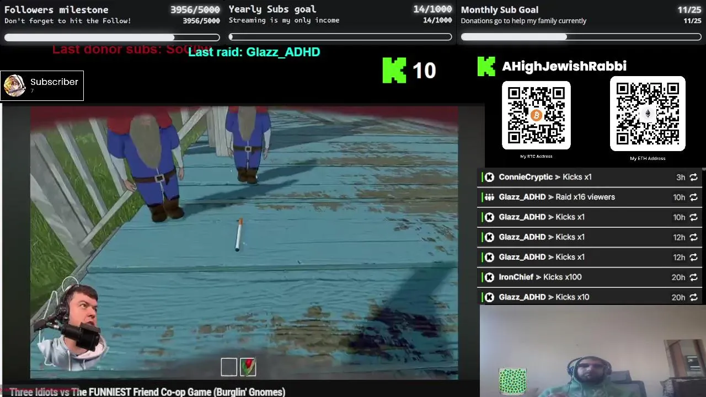Image resolution: width=706 pixels, height=397 pixels.
Task: Click 'Yearly Subs goal' heading
Action: [272, 9]
